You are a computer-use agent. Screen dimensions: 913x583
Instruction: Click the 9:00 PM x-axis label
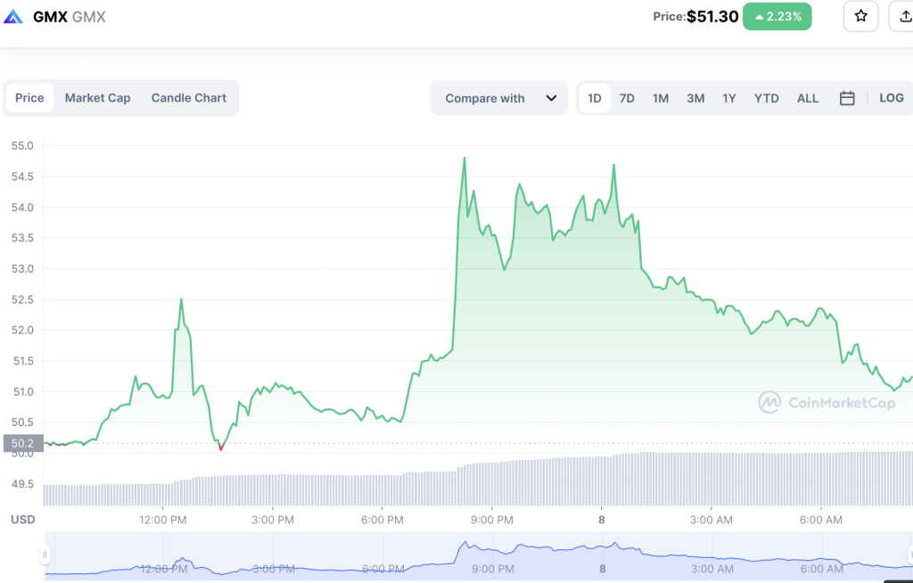[x=492, y=520]
